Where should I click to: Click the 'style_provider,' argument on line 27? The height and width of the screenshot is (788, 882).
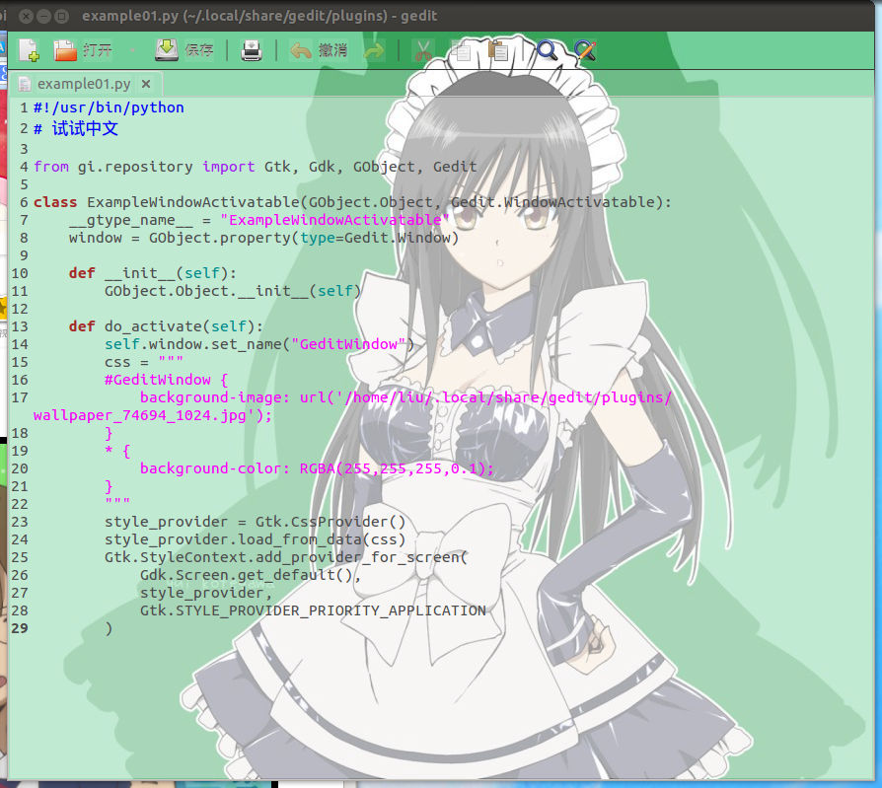pos(206,593)
